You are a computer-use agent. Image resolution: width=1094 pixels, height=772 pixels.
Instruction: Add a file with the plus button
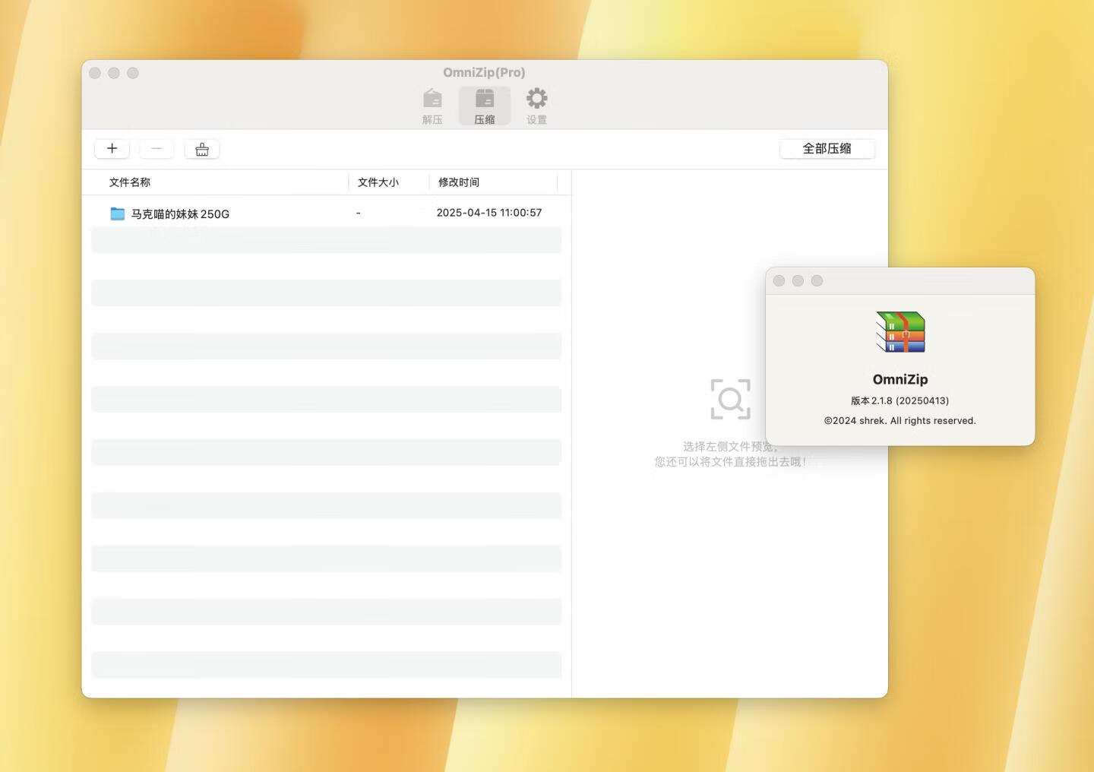[x=112, y=149]
